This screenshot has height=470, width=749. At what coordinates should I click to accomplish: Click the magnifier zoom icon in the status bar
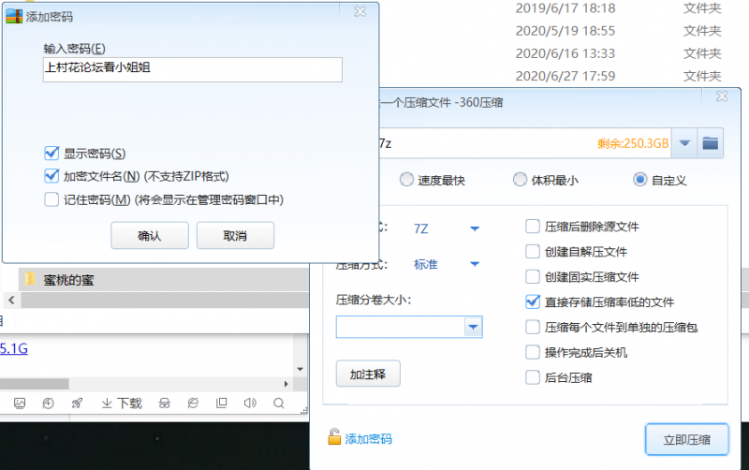(278, 404)
